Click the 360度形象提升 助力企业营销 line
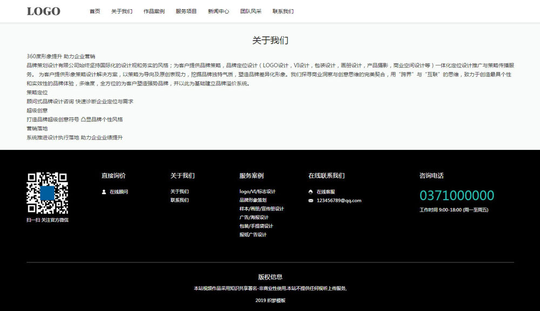The width and height of the screenshot is (540, 311). (61, 56)
